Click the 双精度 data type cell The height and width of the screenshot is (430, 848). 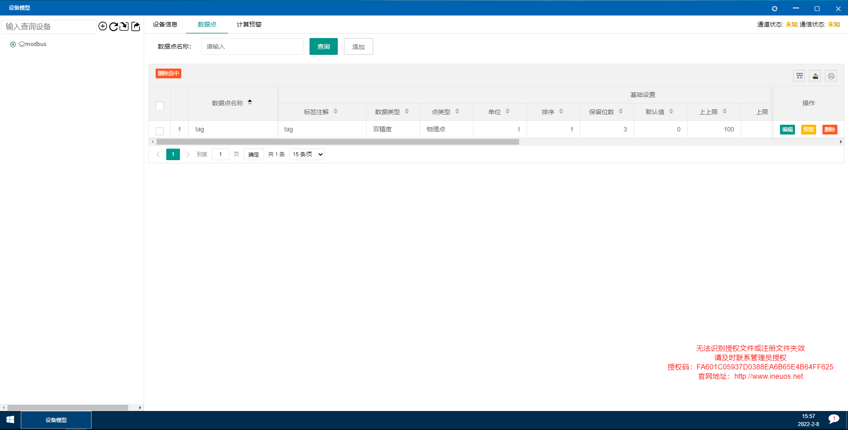pyautogui.click(x=393, y=129)
